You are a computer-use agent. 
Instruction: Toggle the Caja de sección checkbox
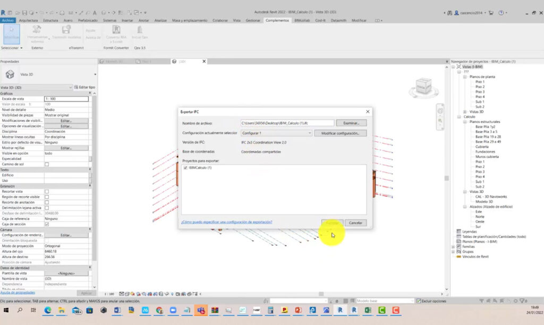(x=47, y=224)
